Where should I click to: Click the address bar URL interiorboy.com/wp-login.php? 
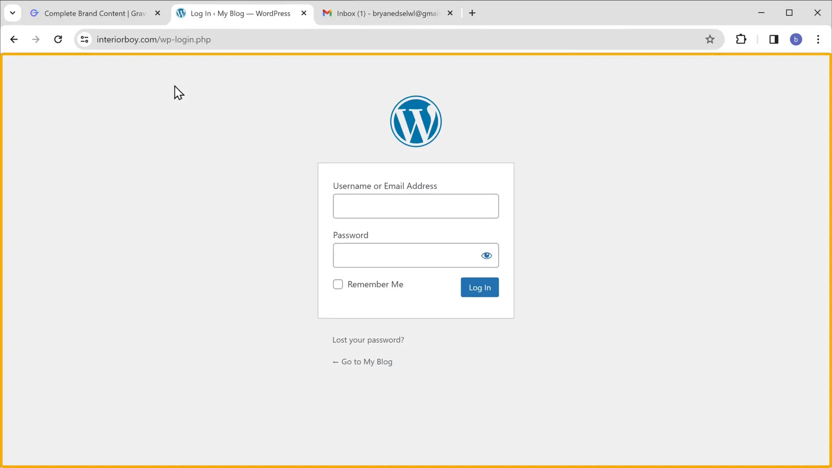pyautogui.click(x=154, y=39)
